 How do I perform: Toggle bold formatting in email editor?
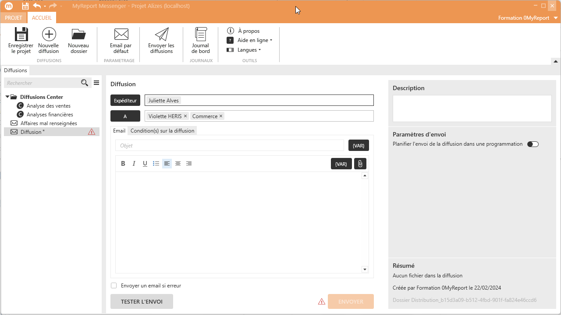(x=123, y=164)
